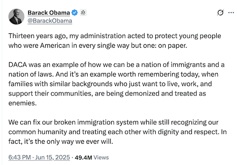Click the 6:43 PM timestamp link
Image resolution: width=237 pixels, height=165 pixels.
pyautogui.click(x=20, y=157)
